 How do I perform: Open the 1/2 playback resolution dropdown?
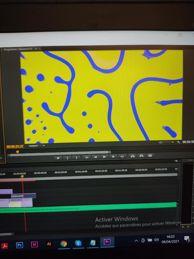[166, 142]
